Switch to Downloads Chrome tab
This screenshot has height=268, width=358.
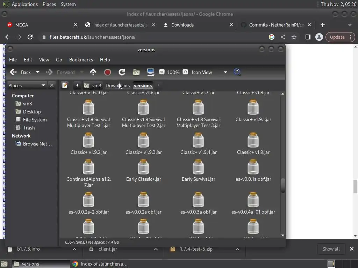tap(198, 25)
